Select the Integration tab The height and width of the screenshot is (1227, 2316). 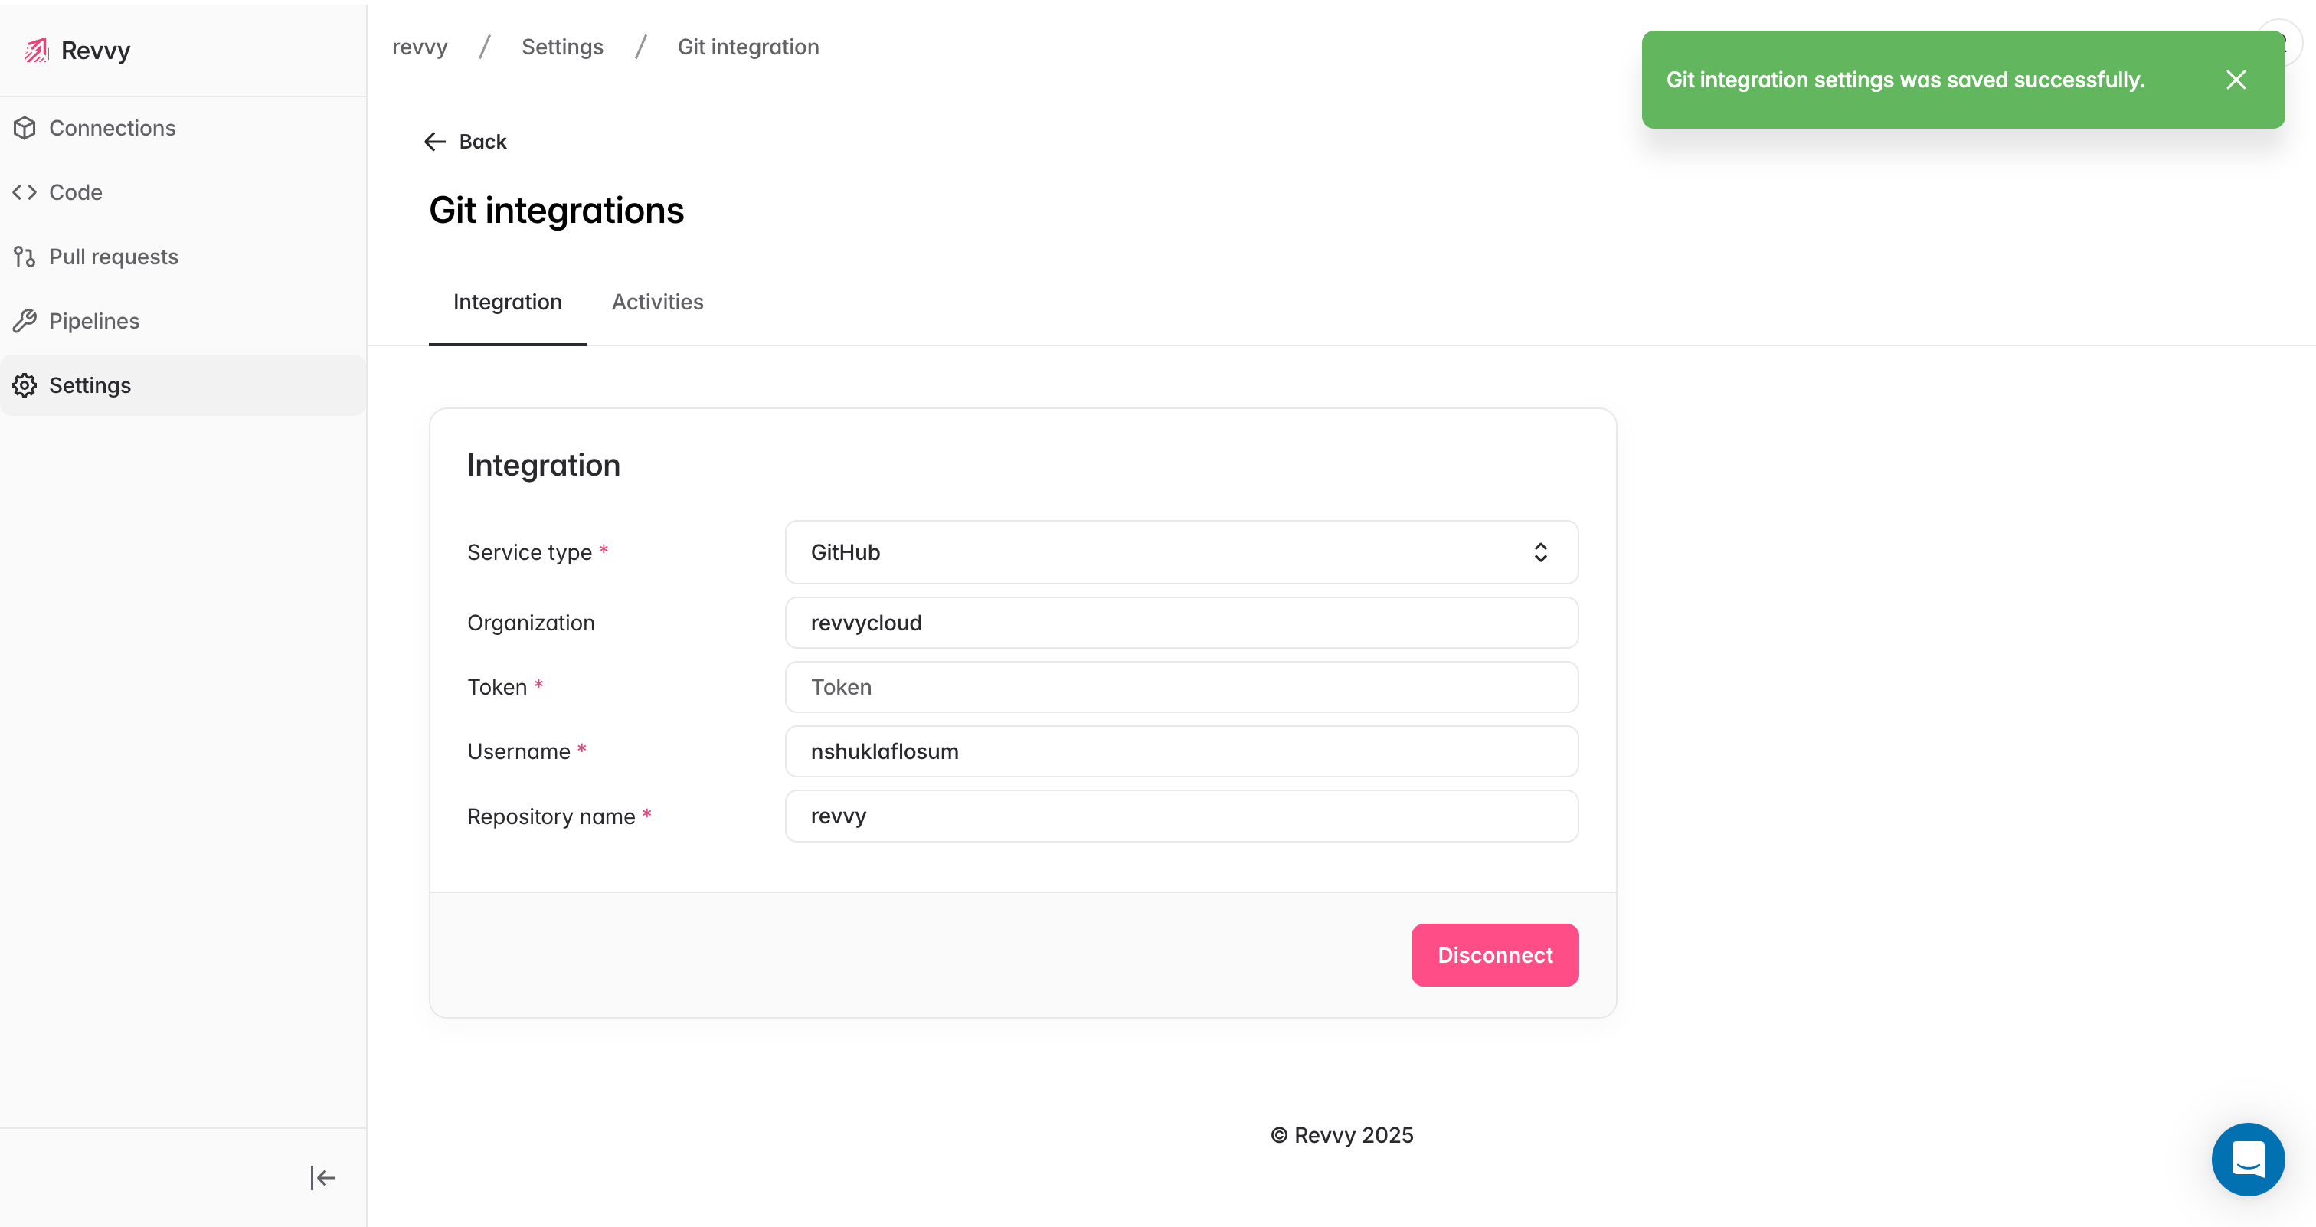pyautogui.click(x=507, y=302)
